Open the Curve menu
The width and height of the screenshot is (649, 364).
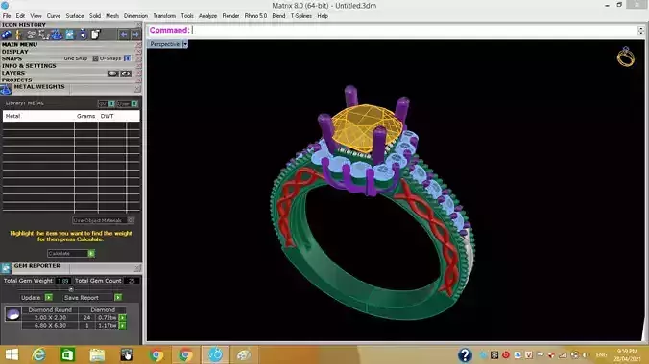[x=54, y=16]
